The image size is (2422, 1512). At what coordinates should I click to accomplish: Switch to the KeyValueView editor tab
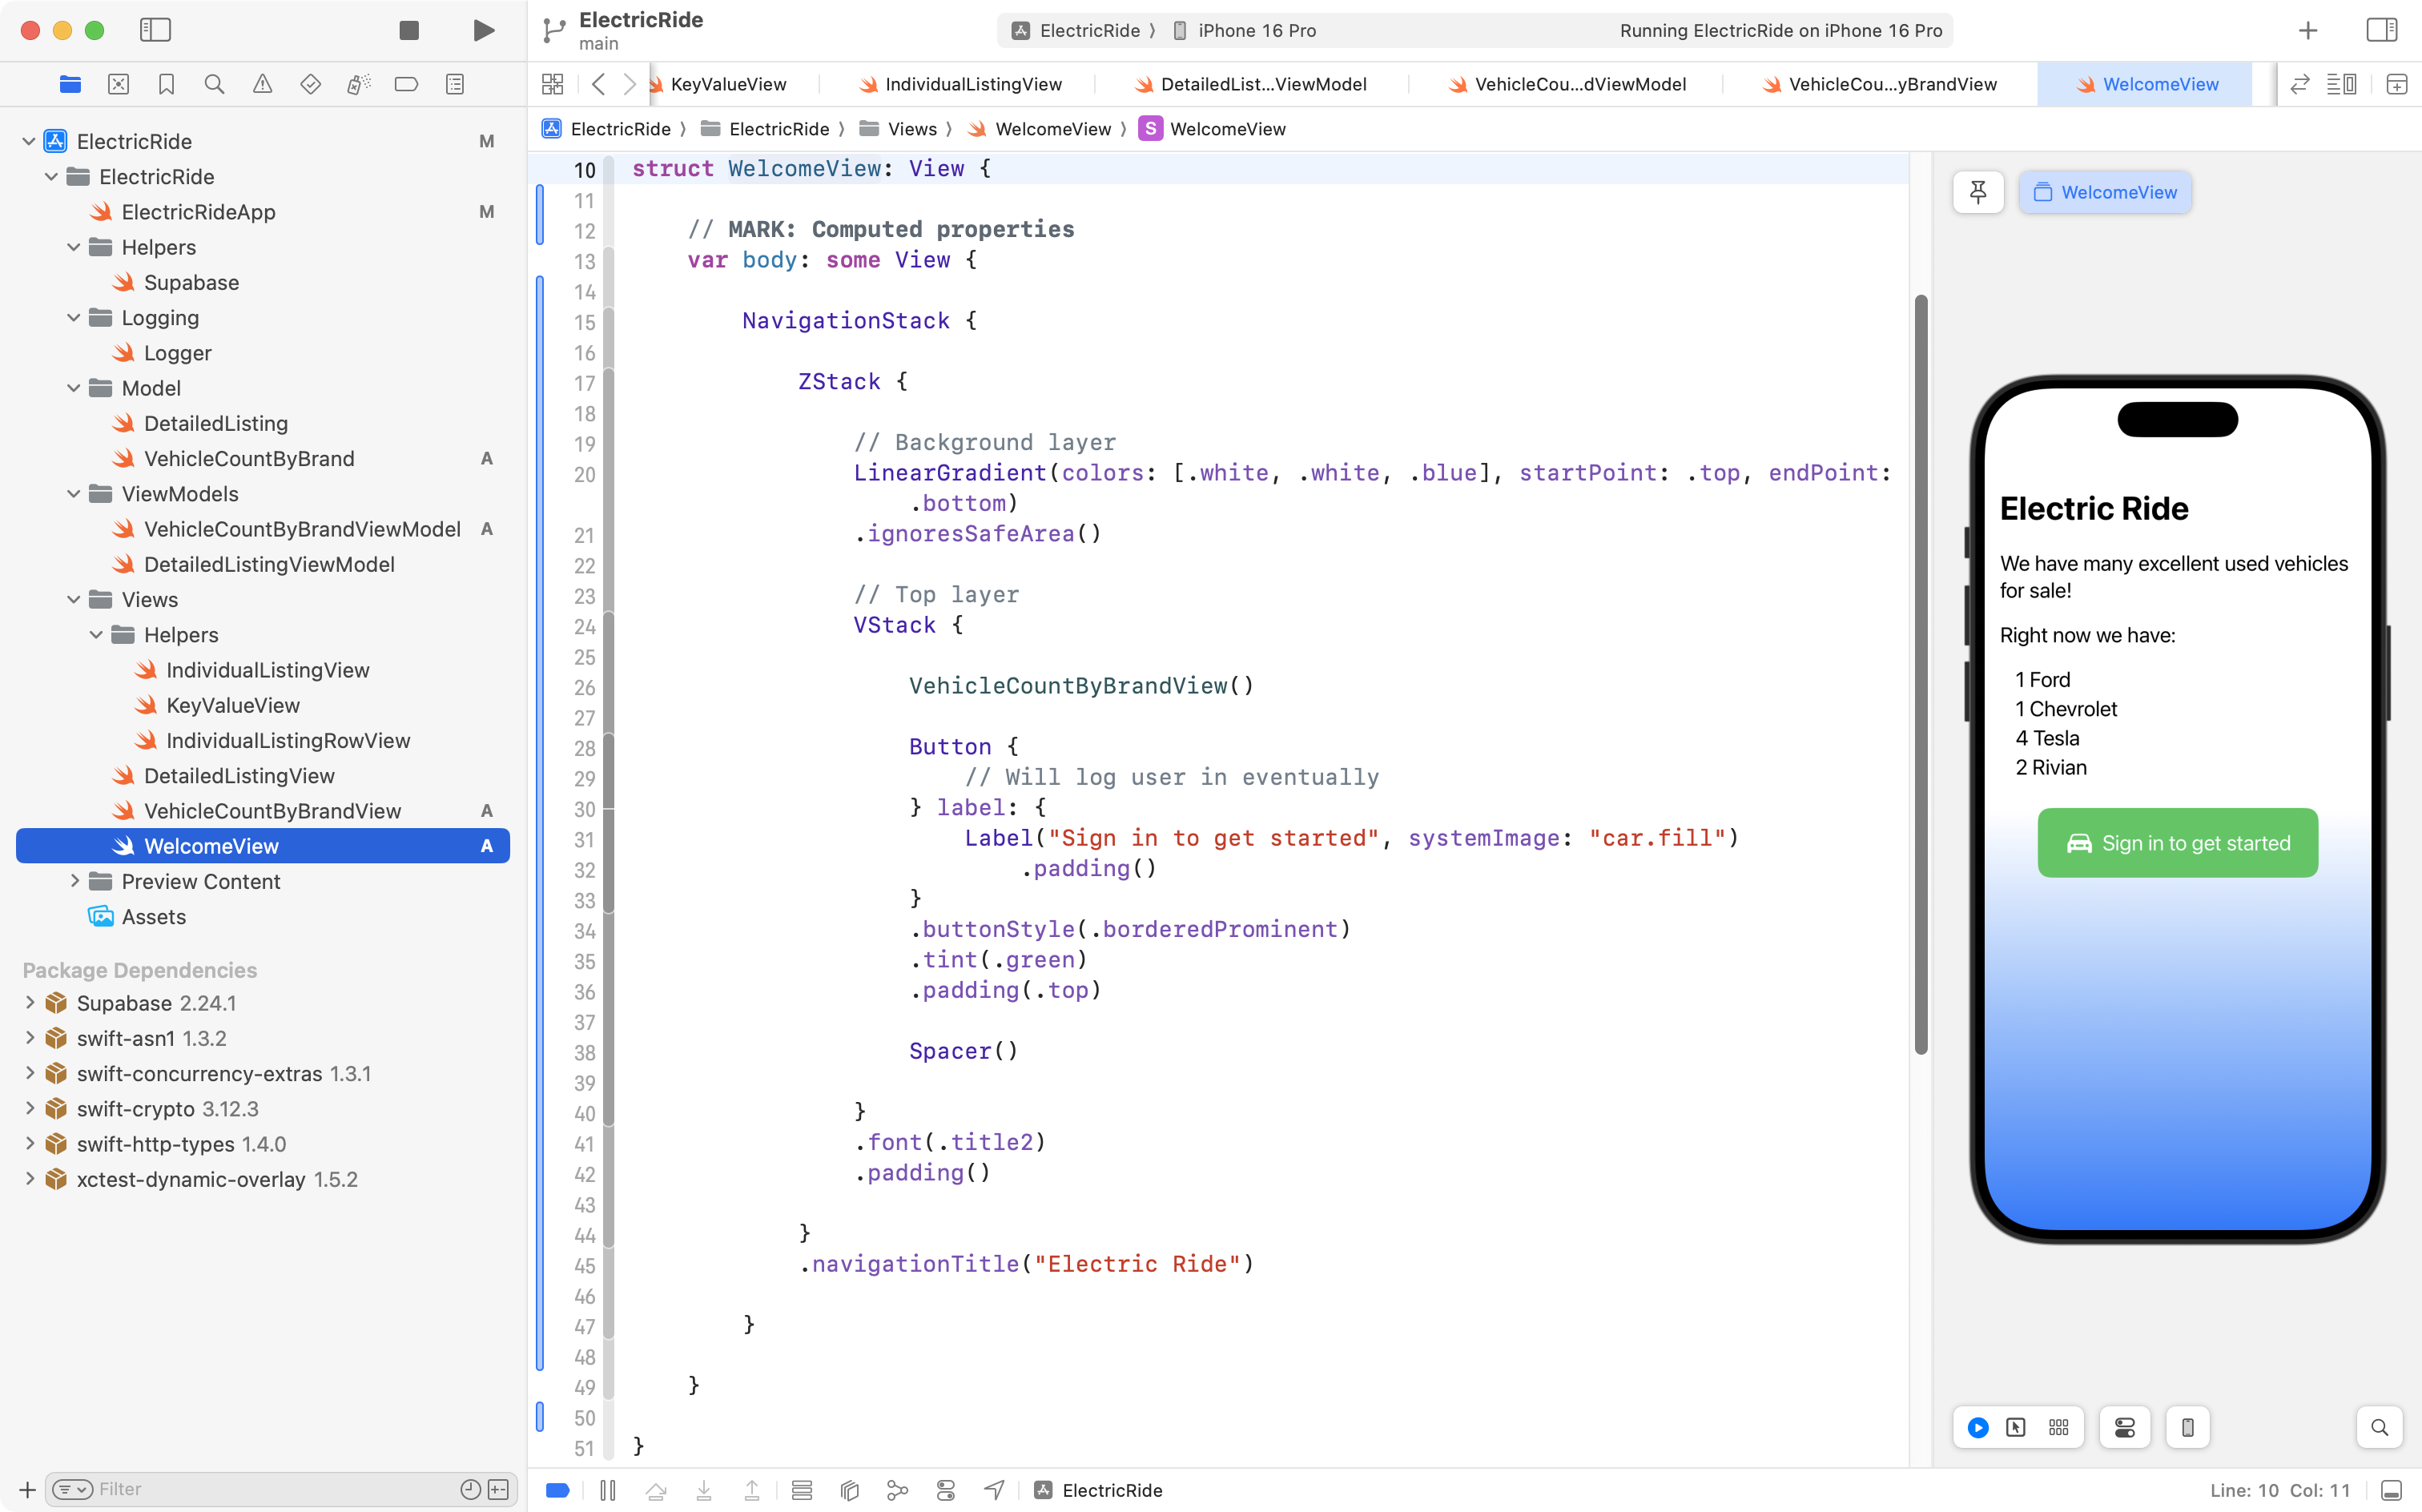click(728, 84)
